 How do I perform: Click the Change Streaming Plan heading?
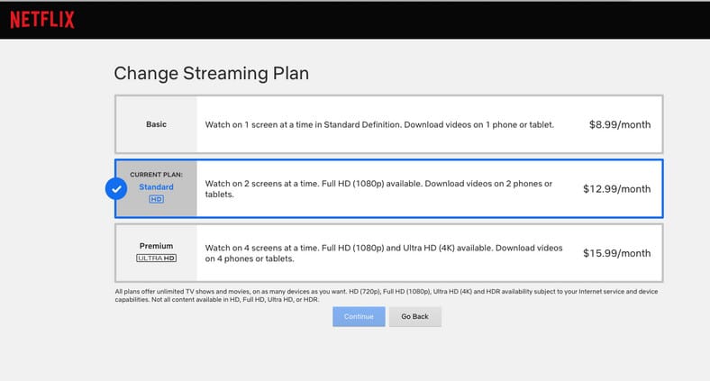212,74
